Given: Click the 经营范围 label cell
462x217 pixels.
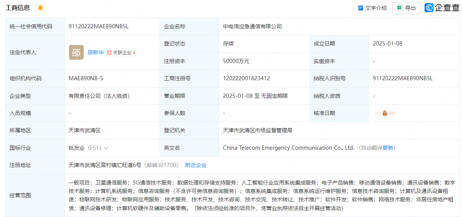Looking at the screenshot, I should tap(35, 195).
